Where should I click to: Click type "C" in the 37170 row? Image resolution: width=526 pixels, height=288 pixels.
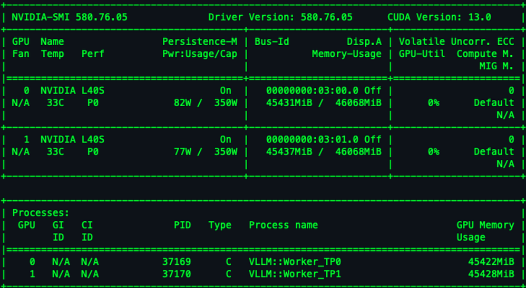click(x=228, y=274)
